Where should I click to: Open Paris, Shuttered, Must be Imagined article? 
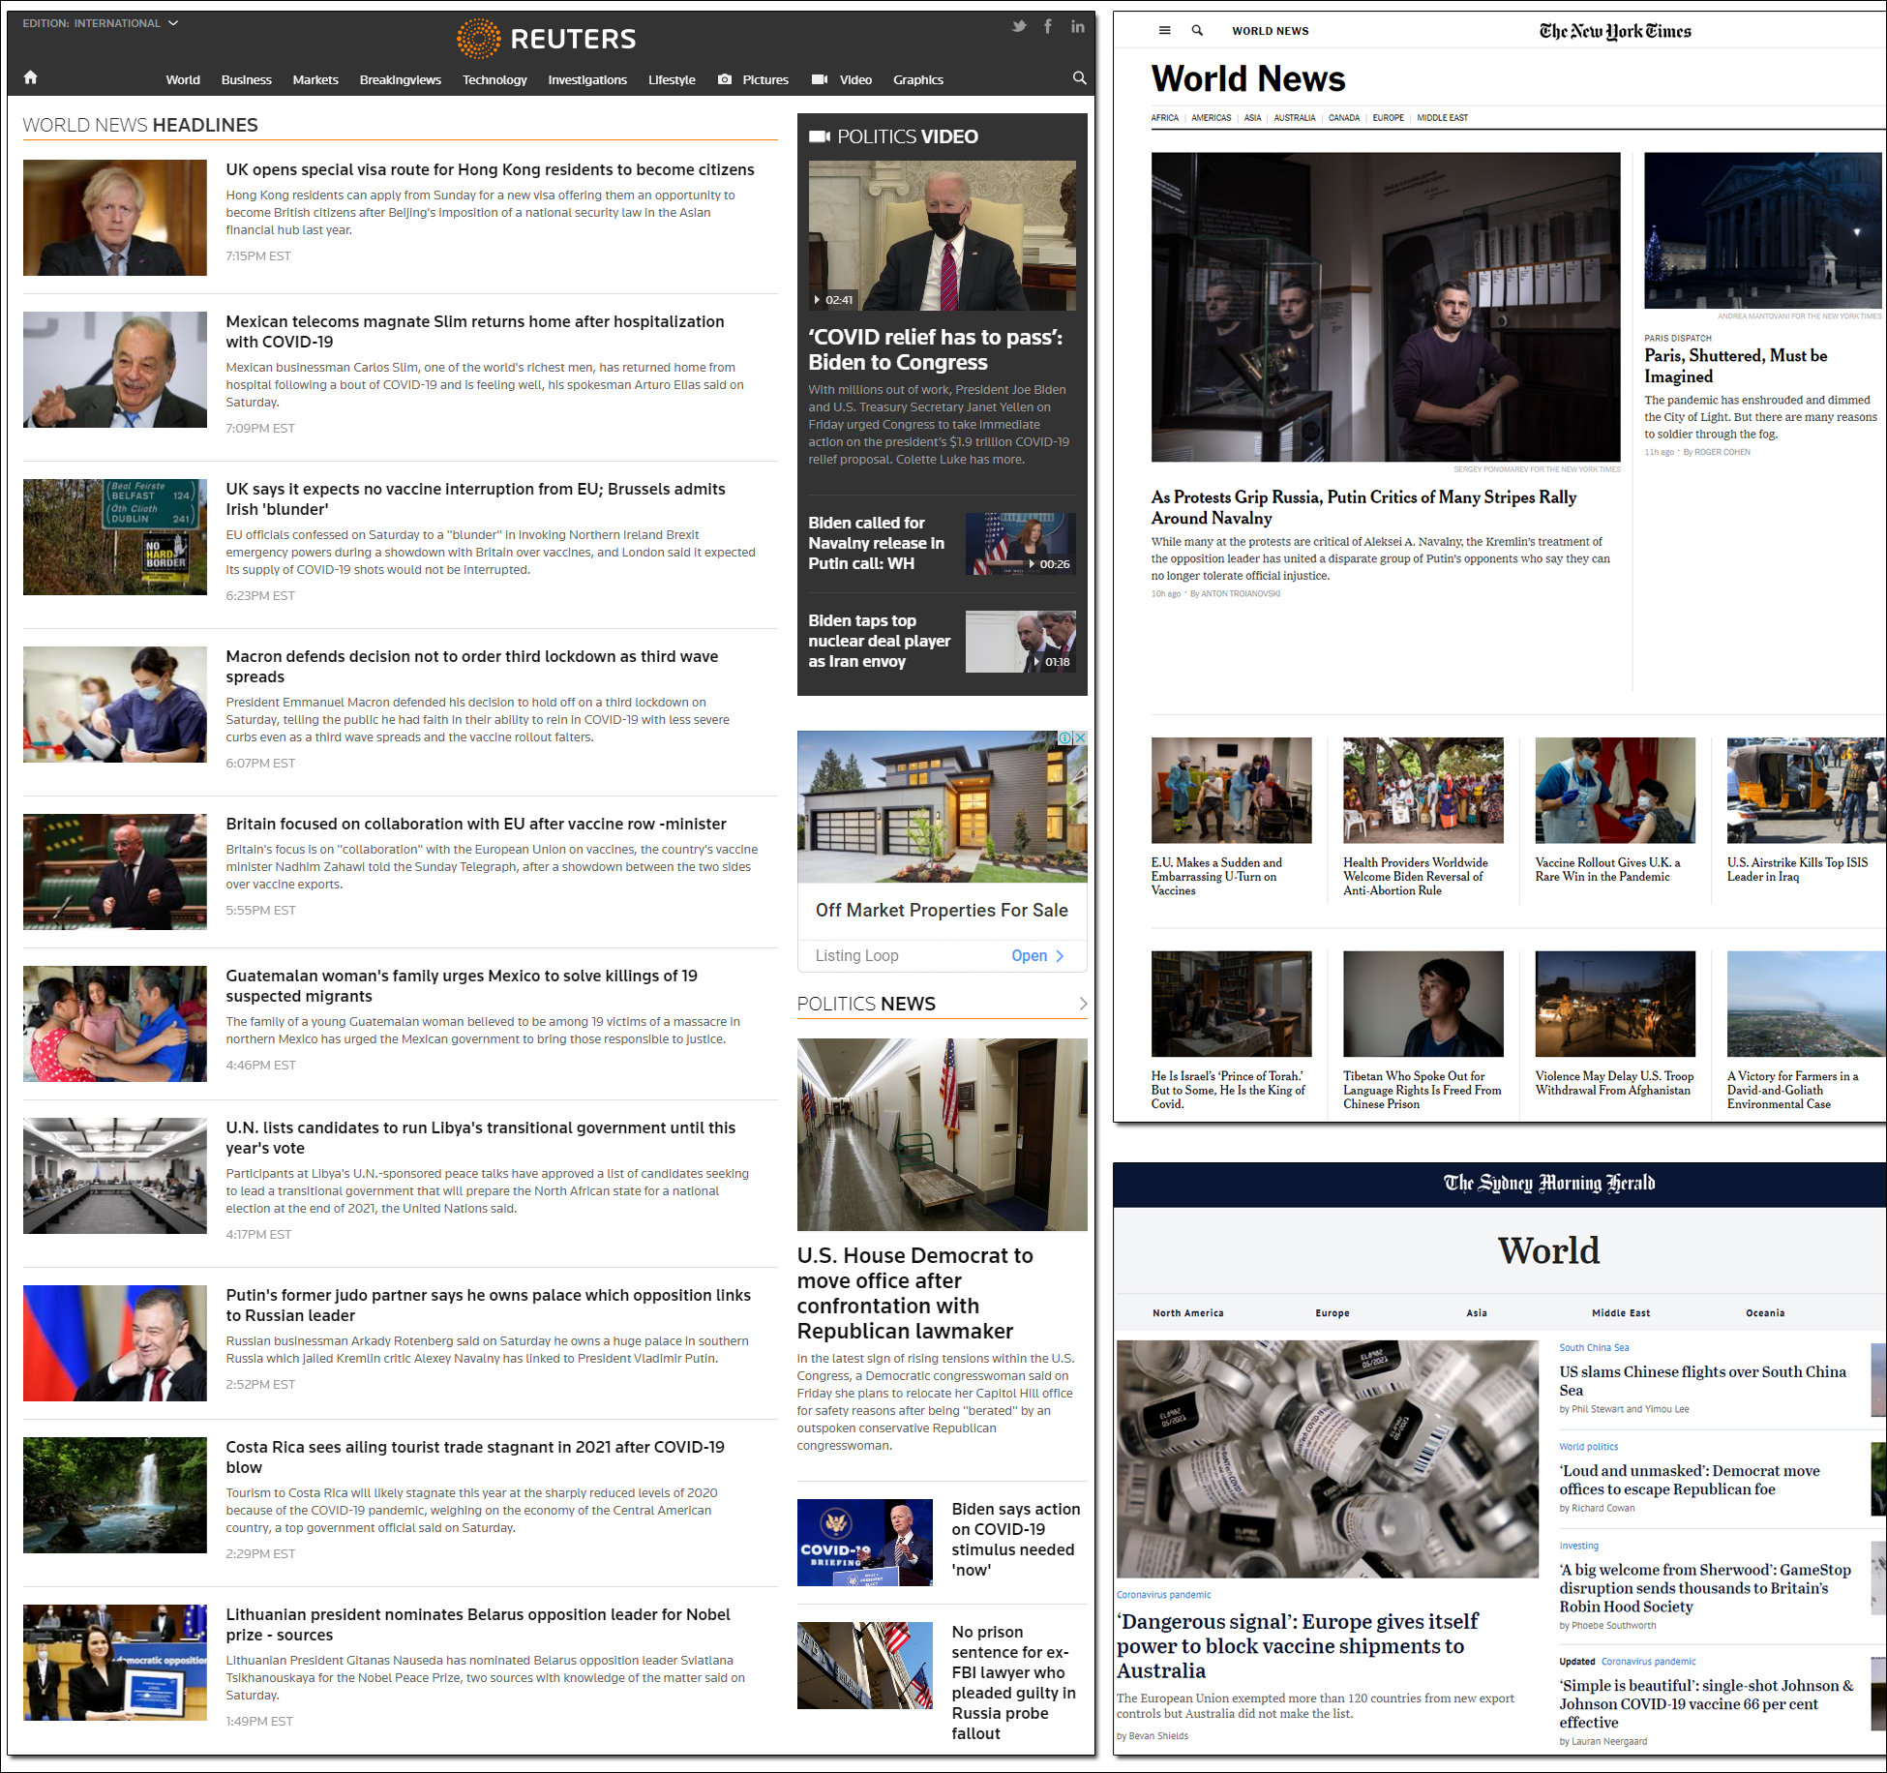(1735, 366)
